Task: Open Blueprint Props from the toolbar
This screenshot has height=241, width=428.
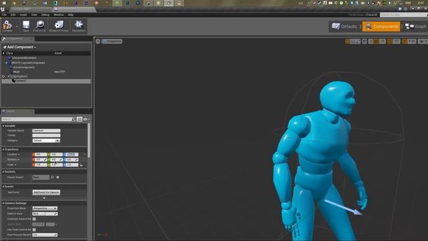Action: click(59, 26)
